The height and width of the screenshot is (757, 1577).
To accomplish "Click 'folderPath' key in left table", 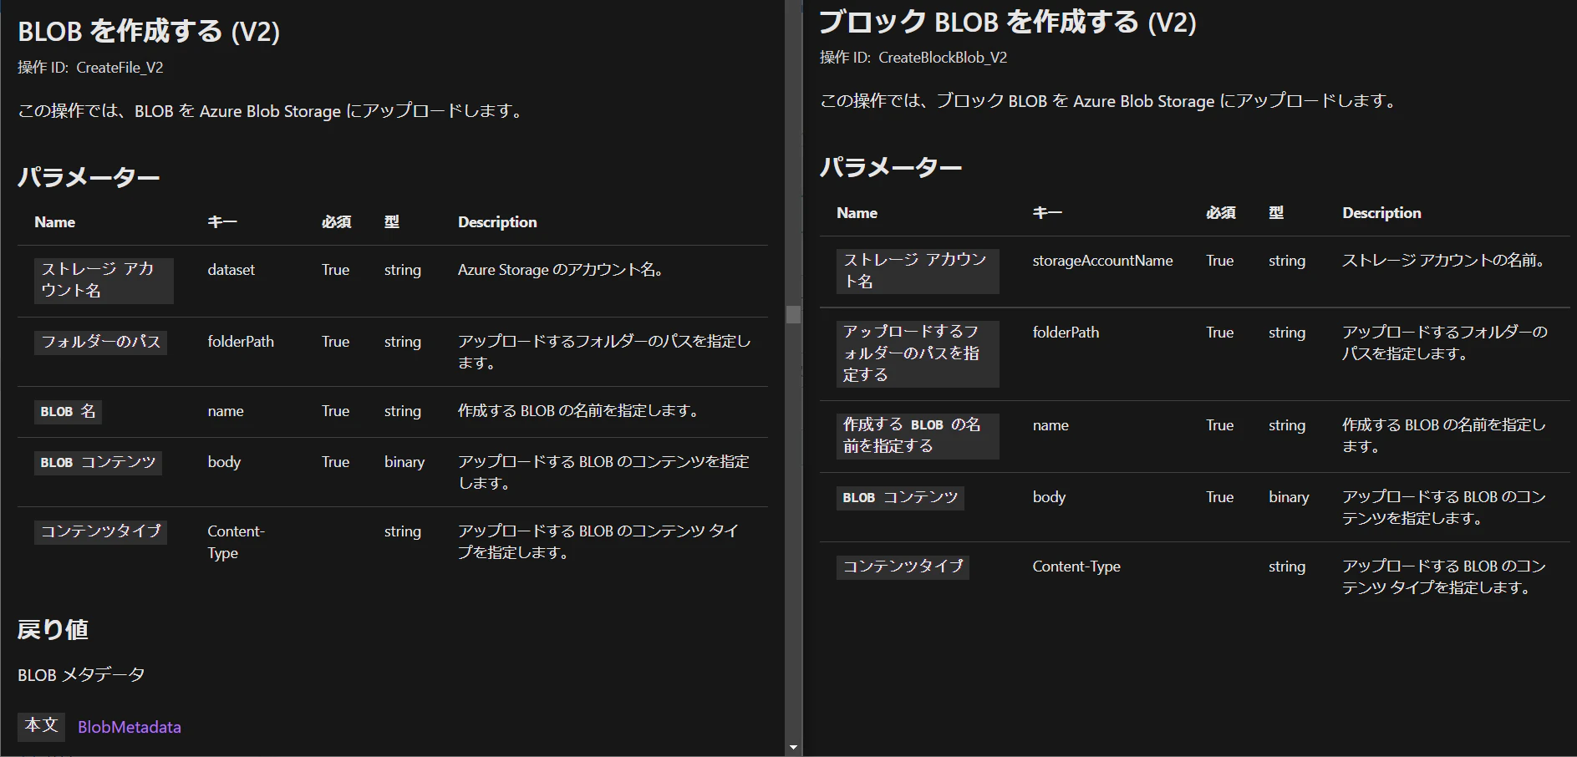I will 241,342.
